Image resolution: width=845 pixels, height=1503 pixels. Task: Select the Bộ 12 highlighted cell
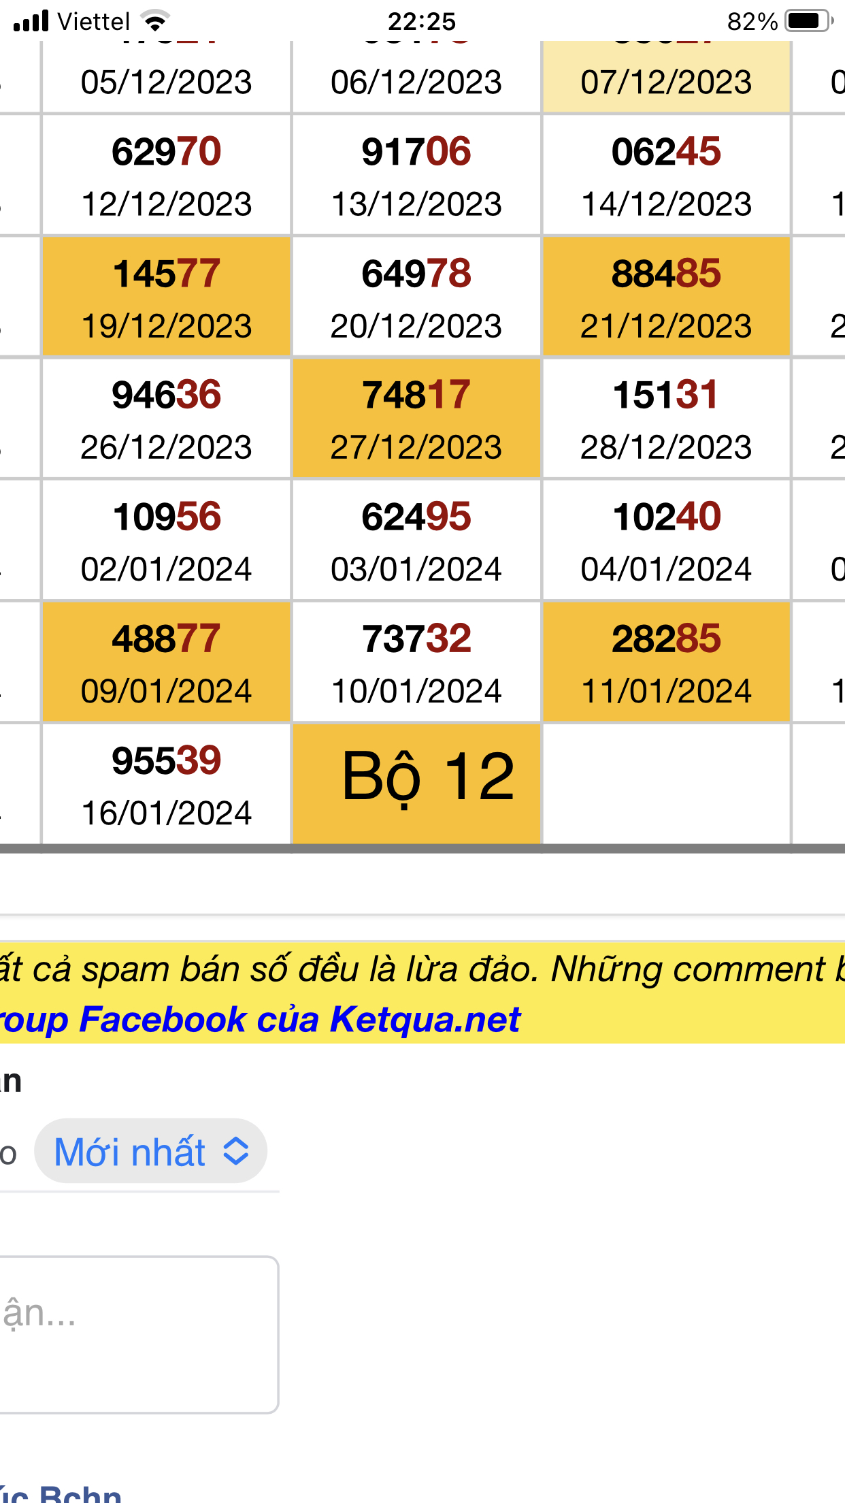pyautogui.click(x=416, y=783)
